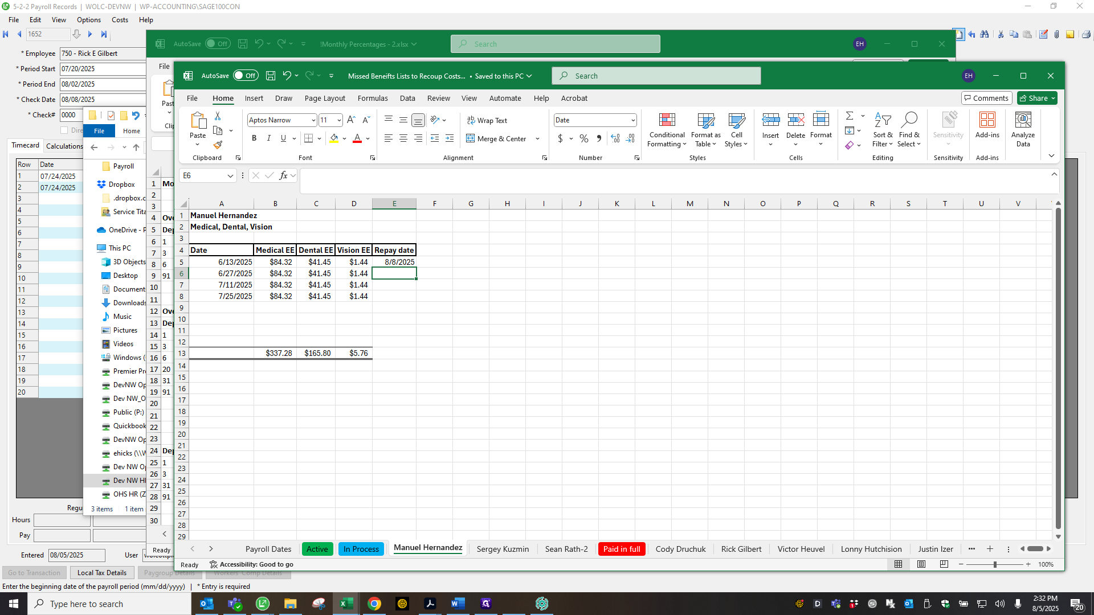Switch to Rick Gilbert sheet tab
The image size is (1094, 615).
click(741, 549)
